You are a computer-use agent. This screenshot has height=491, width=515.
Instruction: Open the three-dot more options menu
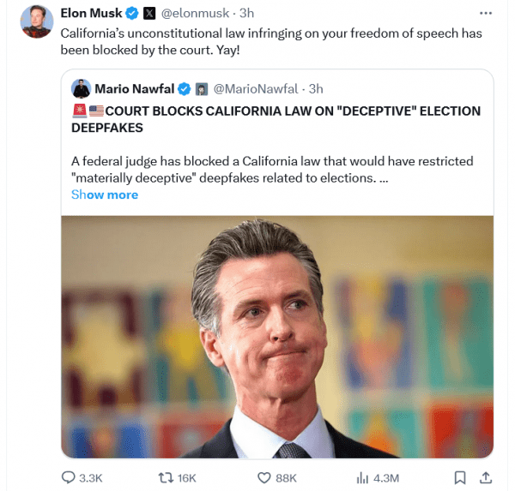[x=486, y=14]
